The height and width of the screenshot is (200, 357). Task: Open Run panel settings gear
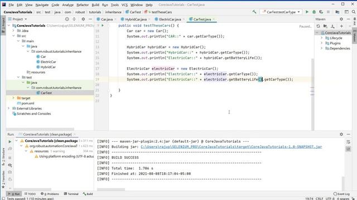tap(341, 134)
